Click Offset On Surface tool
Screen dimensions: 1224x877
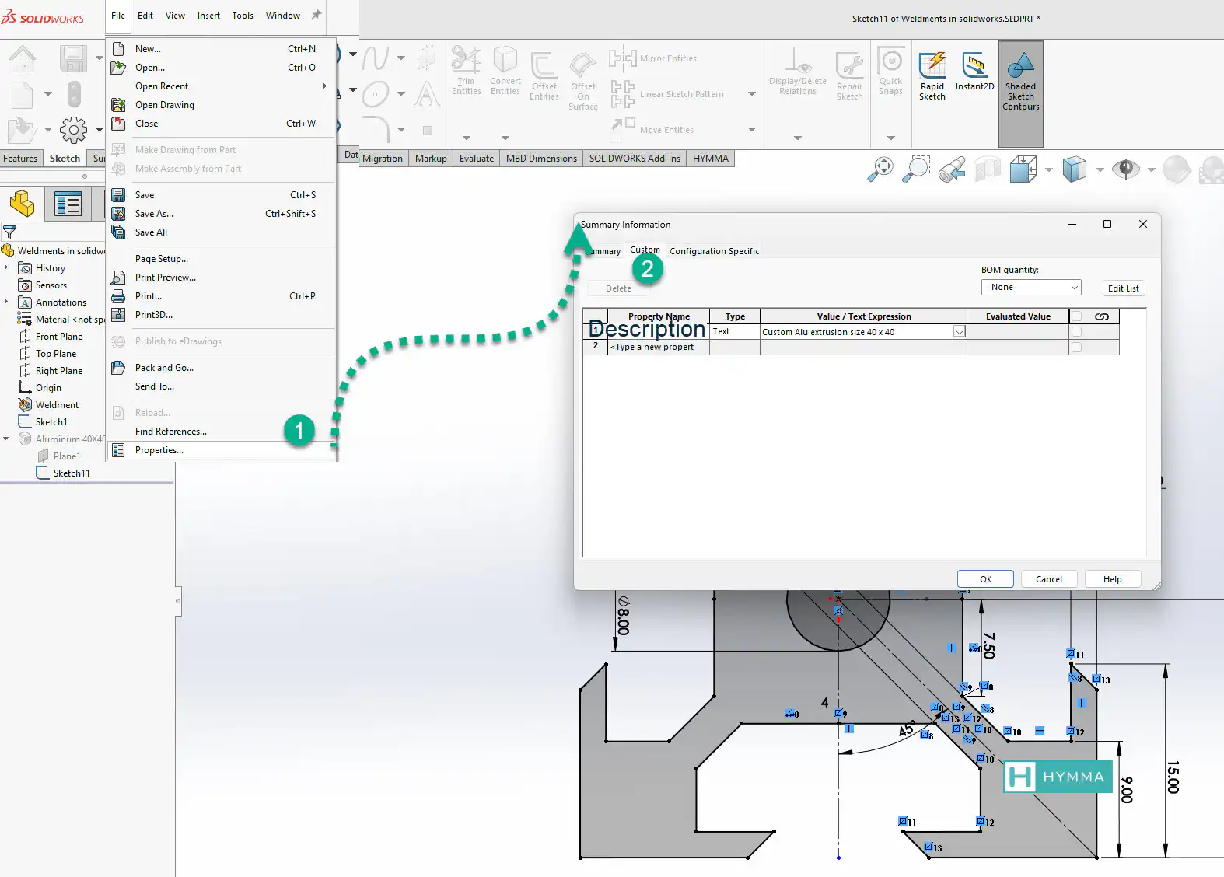click(x=583, y=81)
